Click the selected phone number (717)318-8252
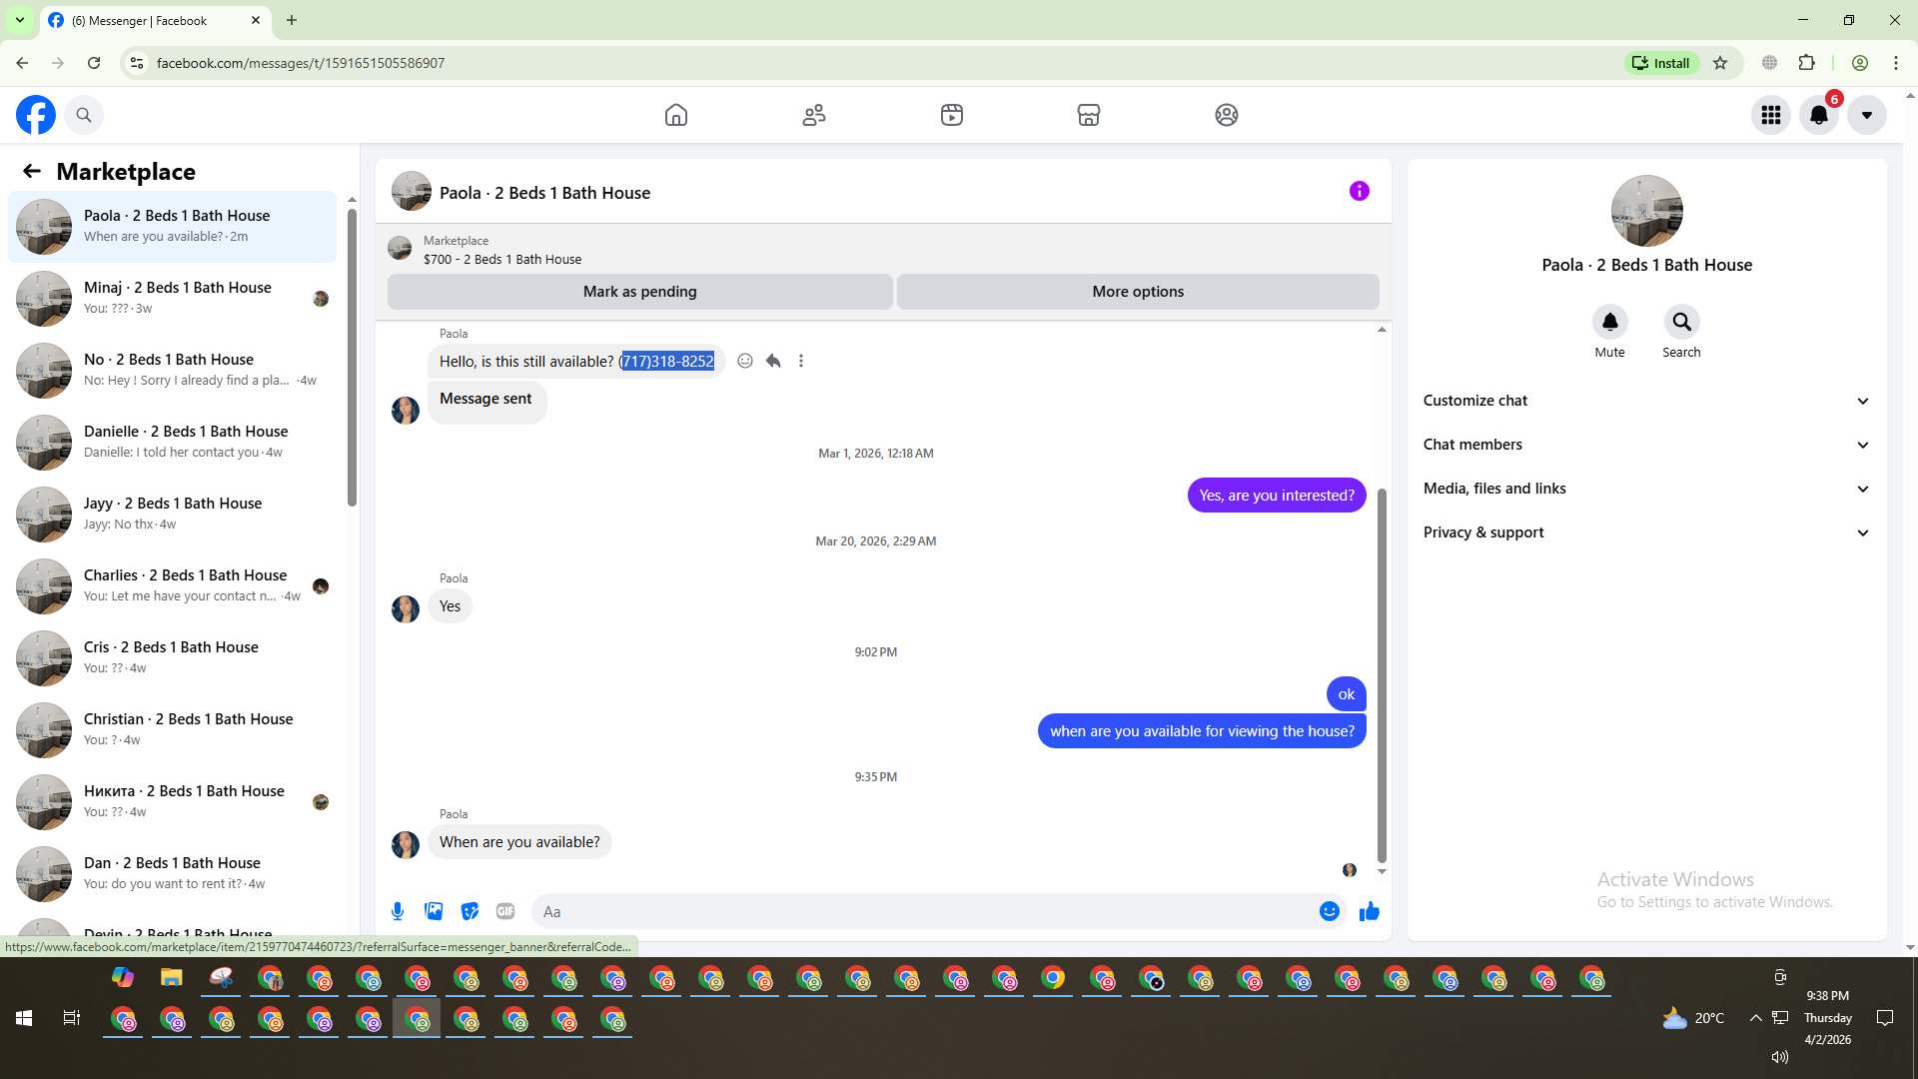Screen dimensions: 1918x1079 coord(666,362)
